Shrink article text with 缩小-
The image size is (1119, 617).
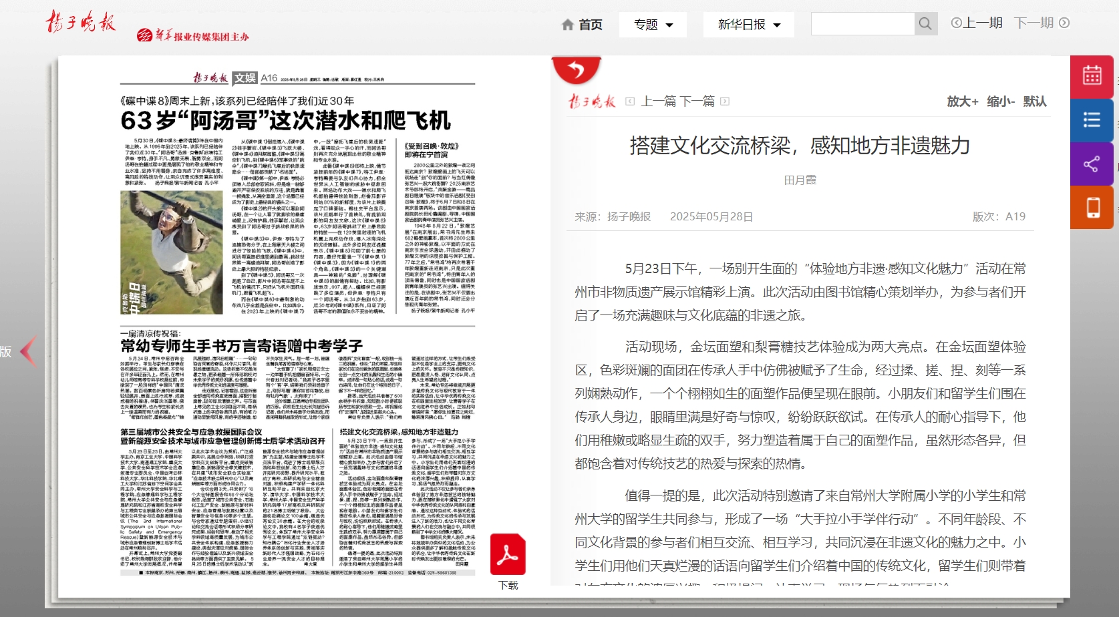coord(1001,101)
